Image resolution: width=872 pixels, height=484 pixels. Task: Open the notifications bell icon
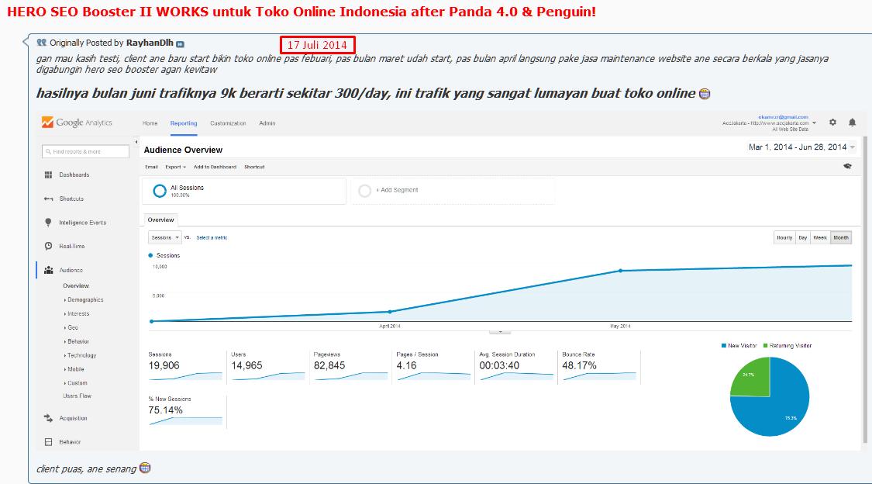[852, 123]
